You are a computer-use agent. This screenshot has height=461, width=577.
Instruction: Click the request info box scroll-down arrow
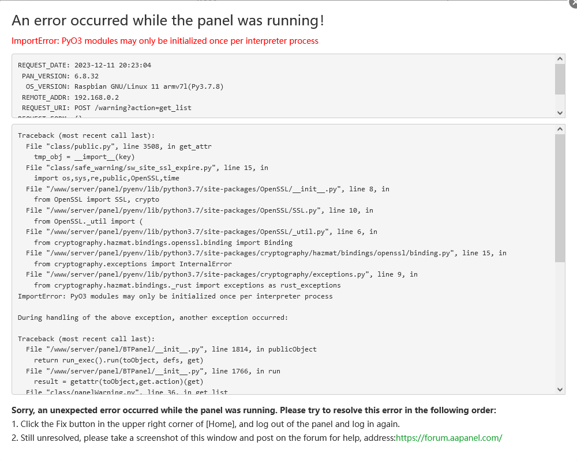(x=560, y=113)
